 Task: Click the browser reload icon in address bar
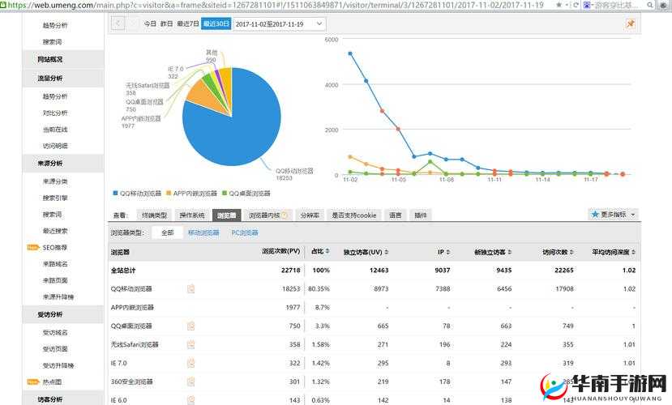point(576,5)
